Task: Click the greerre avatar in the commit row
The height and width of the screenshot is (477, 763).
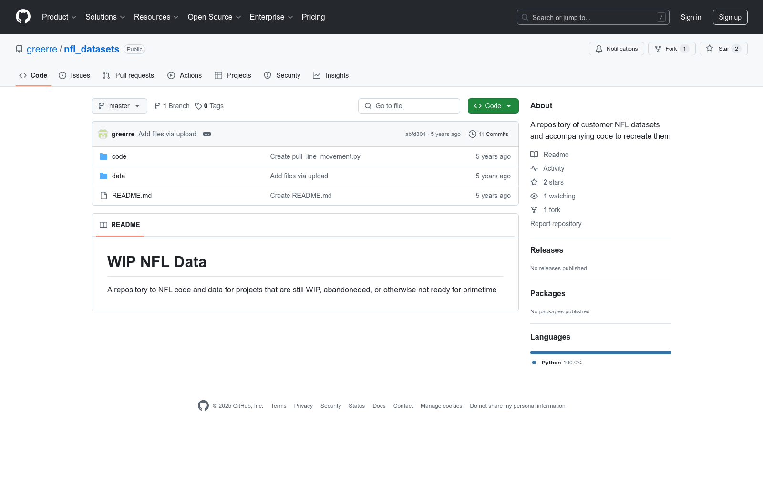Action: click(103, 134)
